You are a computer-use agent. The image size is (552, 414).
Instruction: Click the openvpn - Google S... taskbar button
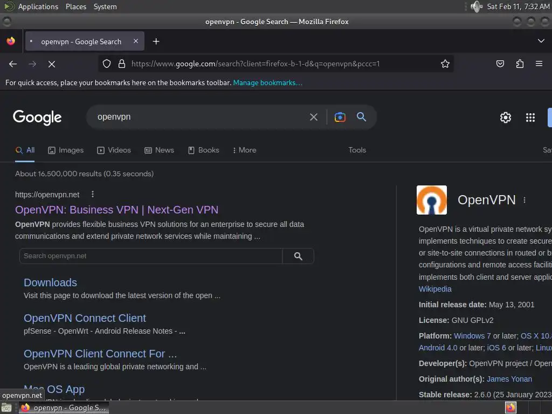coord(64,408)
